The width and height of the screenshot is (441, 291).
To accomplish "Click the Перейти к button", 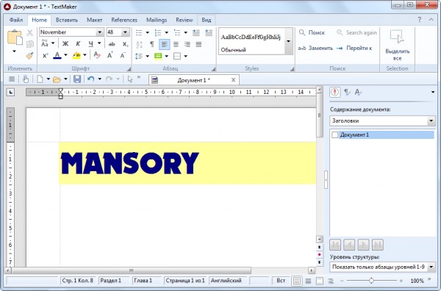I will (x=354, y=48).
